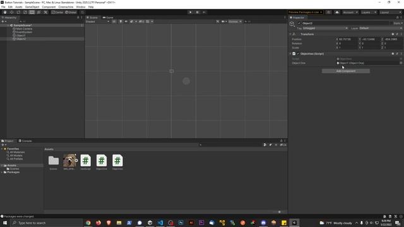
Task: Toggle 2D mode in Scene view
Action: [114, 21]
